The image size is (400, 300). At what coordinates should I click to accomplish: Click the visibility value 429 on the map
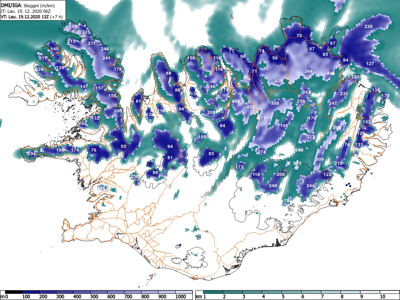pos(278,81)
